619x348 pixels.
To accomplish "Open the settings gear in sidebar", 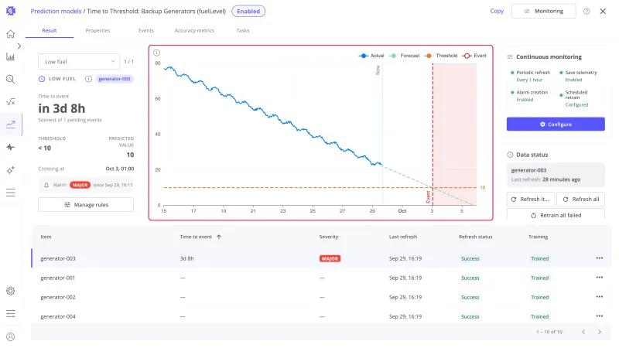I will tap(11, 292).
